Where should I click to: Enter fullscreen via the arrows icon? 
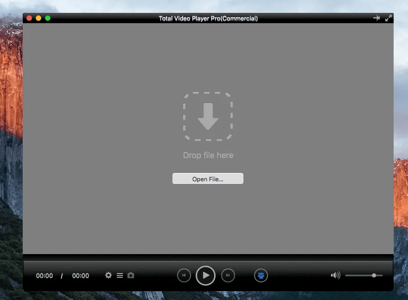pyautogui.click(x=389, y=18)
